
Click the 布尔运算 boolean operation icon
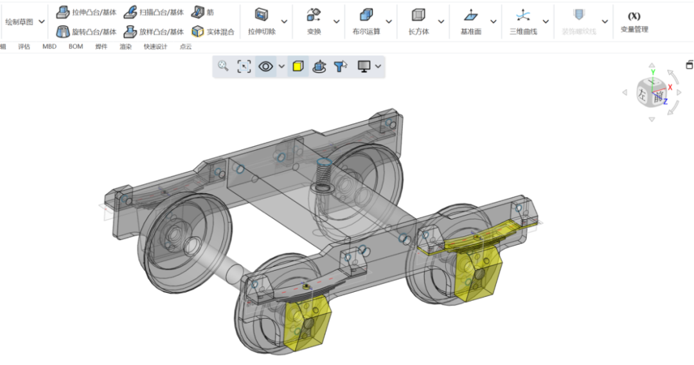point(366,15)
